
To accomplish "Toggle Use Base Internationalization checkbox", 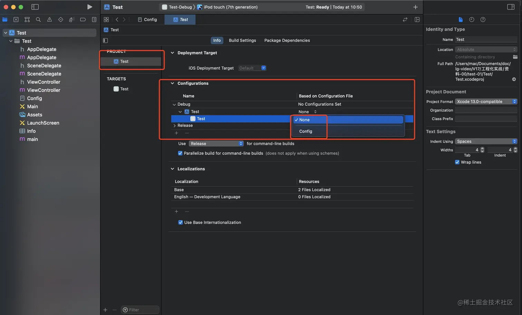I will 181,223.
